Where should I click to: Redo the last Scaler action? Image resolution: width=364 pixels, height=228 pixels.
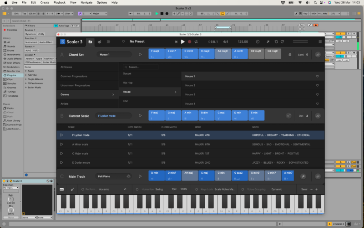pos(282,41)
